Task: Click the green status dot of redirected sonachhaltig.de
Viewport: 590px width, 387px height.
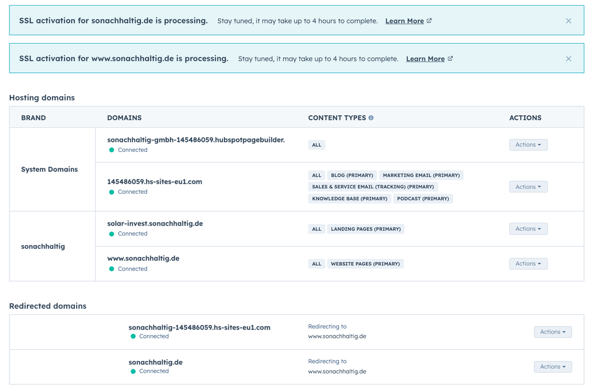Action: 133,372
